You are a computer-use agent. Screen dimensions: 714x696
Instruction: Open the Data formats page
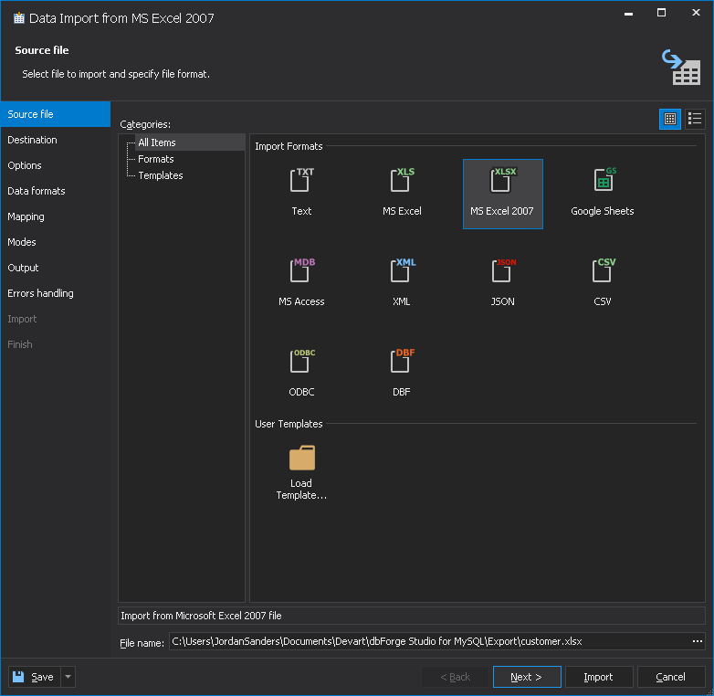tap(56, 191)
